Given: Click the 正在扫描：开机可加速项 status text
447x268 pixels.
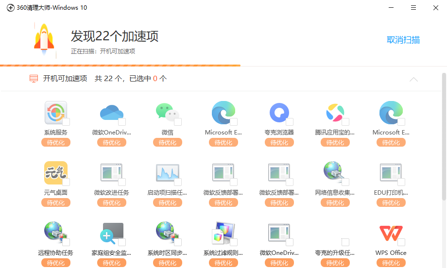Looking at the screenshot, I should [103, 51].
